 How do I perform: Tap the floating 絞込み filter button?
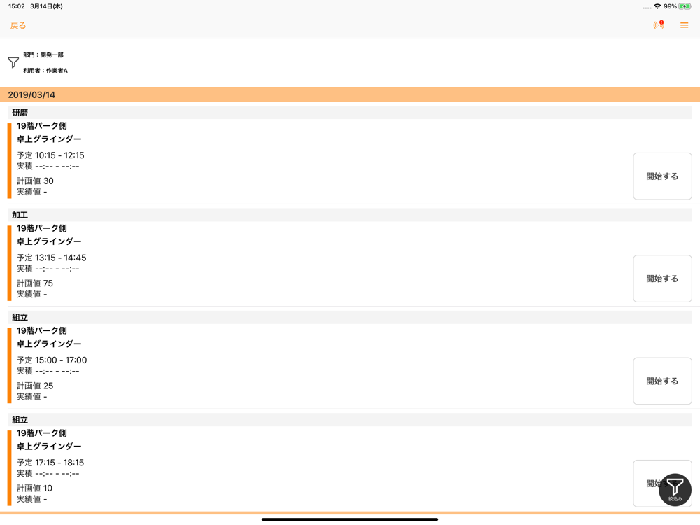pyautogui.click(x=675, y=490)
